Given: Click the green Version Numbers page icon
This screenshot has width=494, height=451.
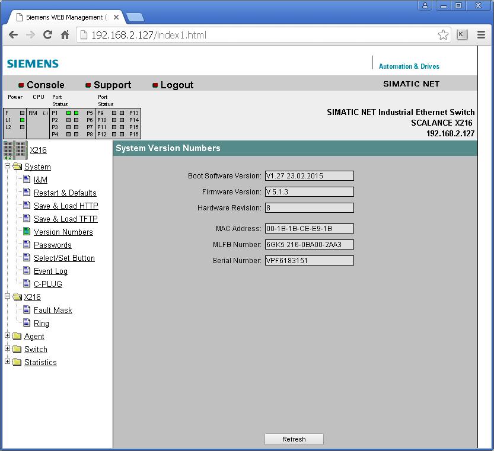Looking at the screenshot, I should [27, 232].
